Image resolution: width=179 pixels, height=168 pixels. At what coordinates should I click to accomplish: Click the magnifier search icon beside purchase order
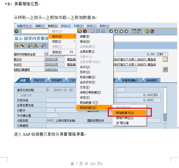165,69
